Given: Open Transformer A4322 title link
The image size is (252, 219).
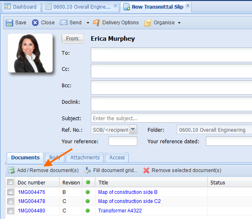Looking at the screenshot, I should click(120, 210).
